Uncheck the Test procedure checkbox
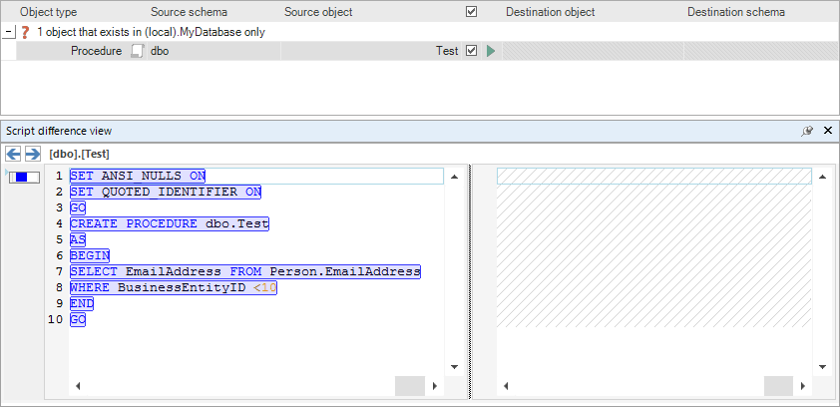The image size is (840, 407). pos(472,51)
